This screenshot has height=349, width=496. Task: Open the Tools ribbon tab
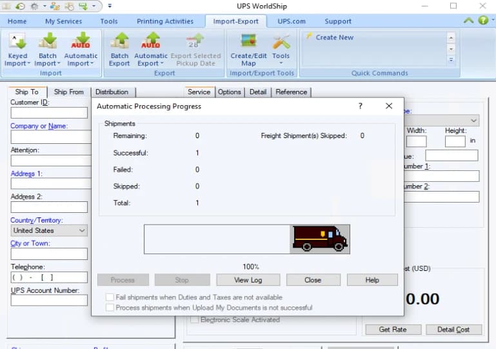(109, 21)
